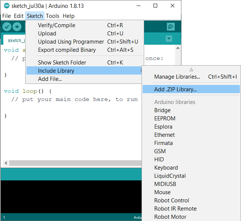Viewport: 241px width, 221px height.
Task: Open Manage Libraries...
Action: click(x=191, y=77)
